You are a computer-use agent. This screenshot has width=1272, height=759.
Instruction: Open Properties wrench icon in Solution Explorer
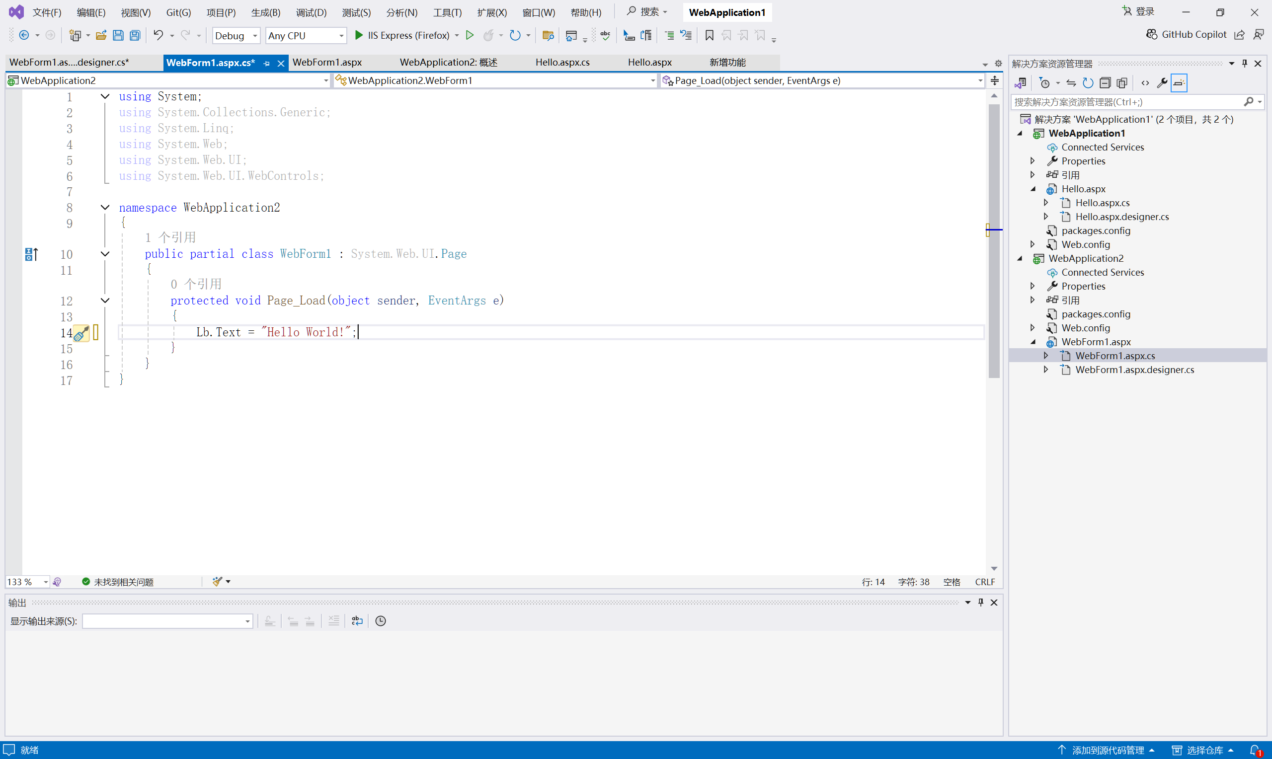click(x=1162, y=83)
